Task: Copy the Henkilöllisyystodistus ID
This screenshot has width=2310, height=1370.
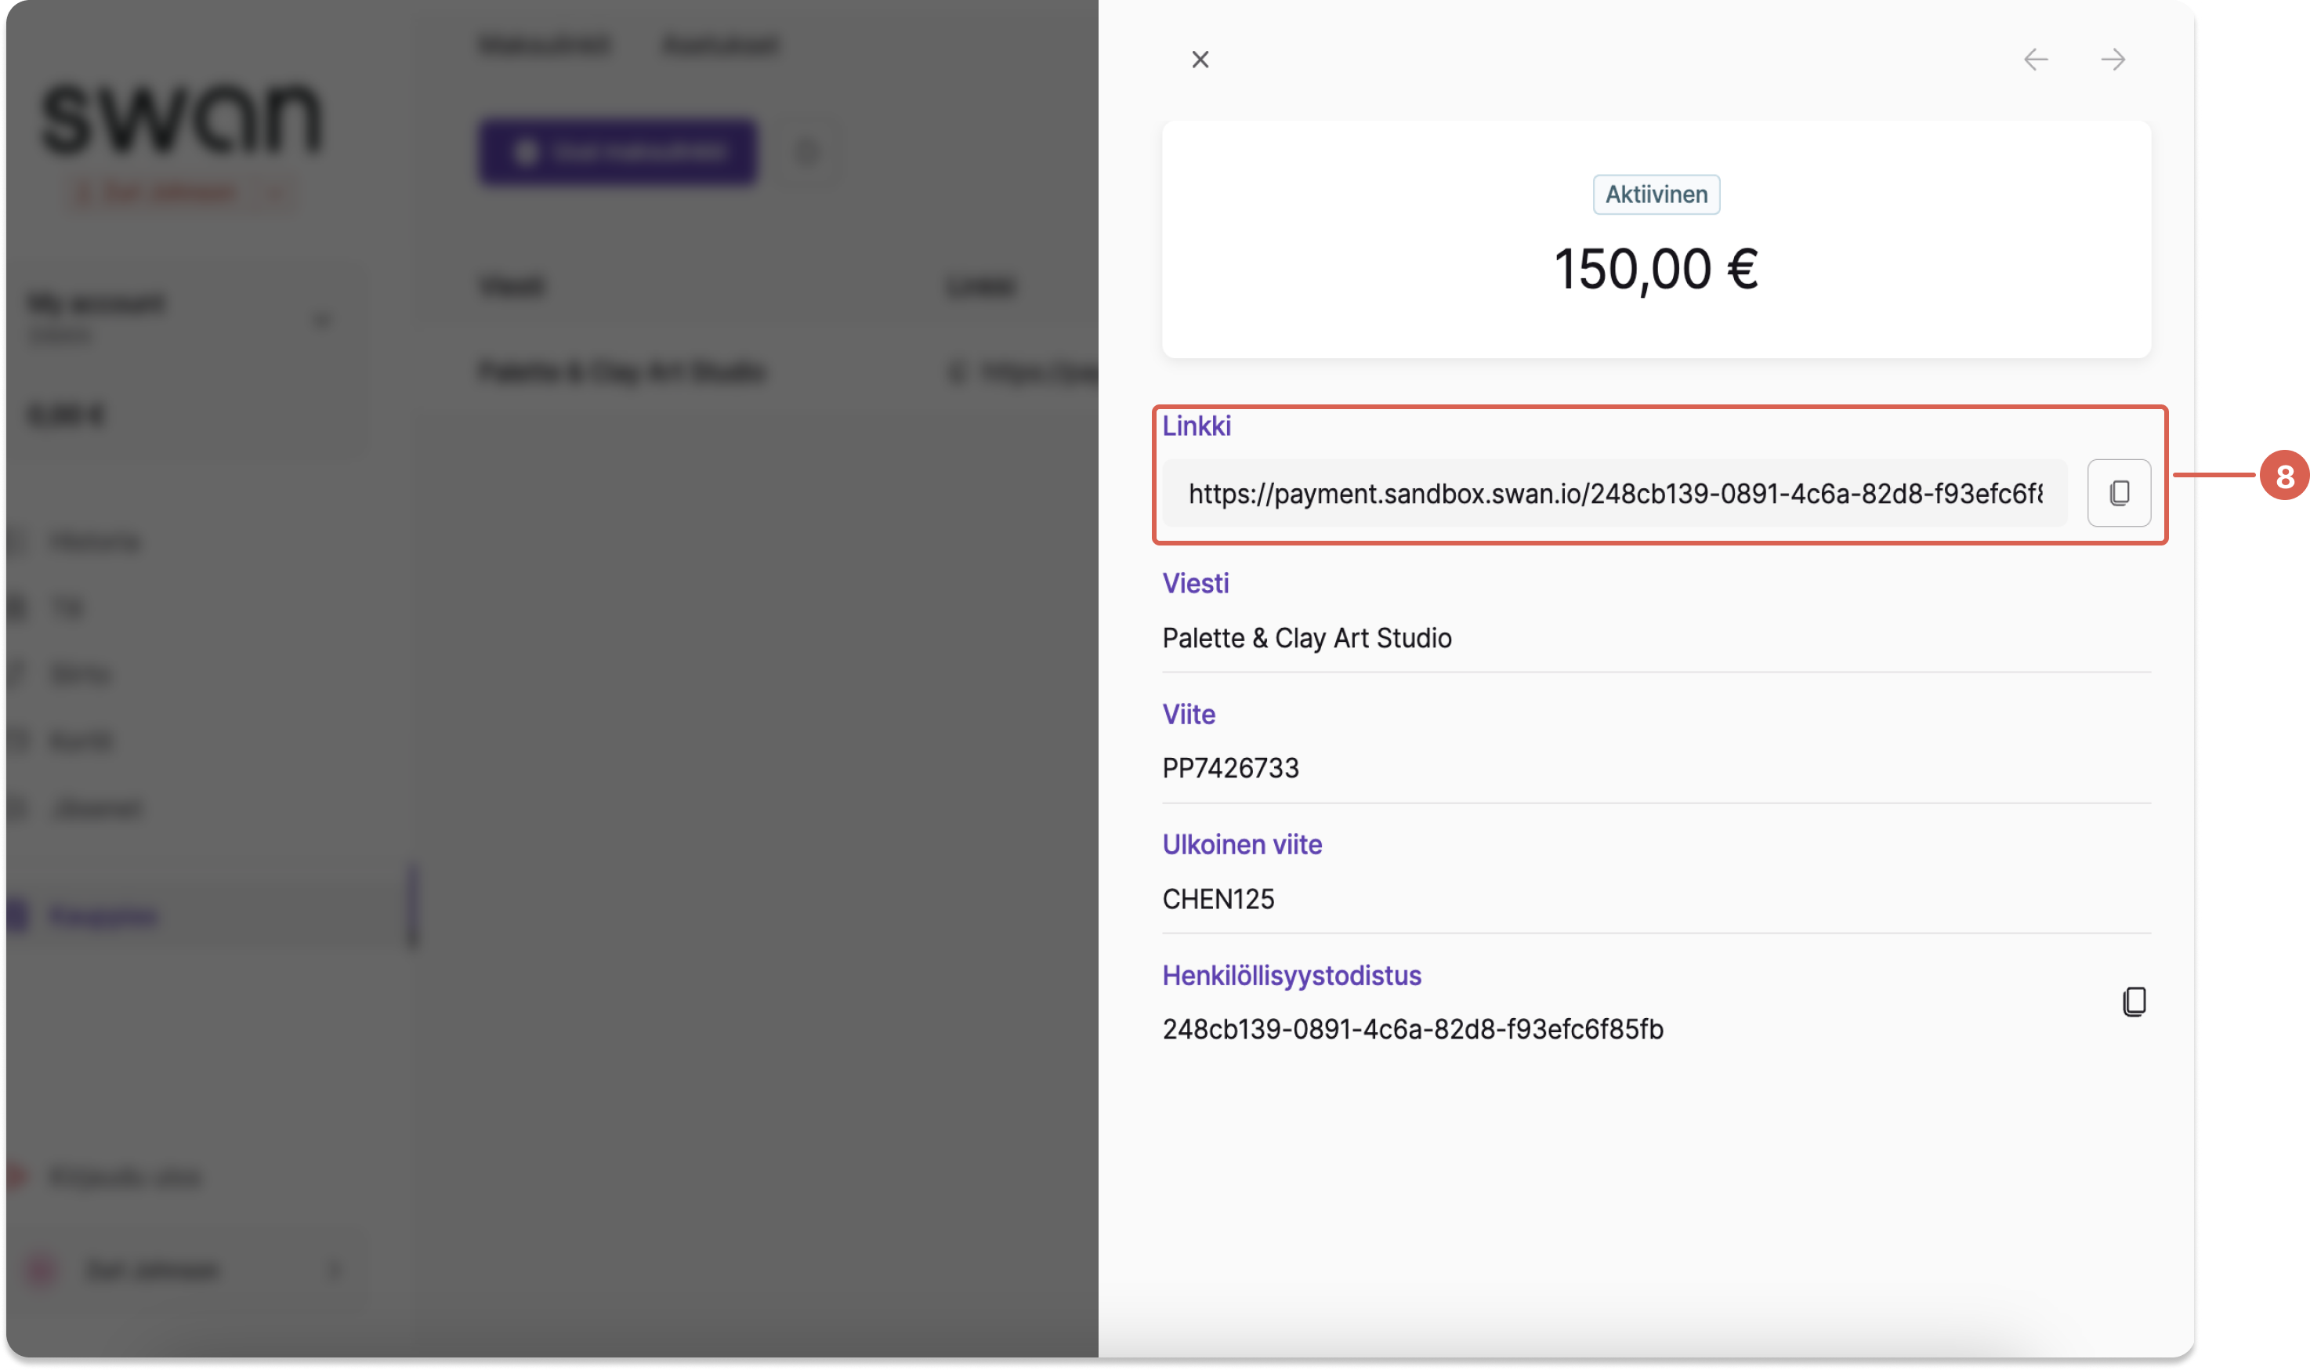Action: [x=2134, y=1002]
